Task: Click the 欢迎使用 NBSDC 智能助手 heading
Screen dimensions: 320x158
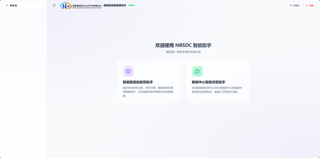Action: pos(183,45)
